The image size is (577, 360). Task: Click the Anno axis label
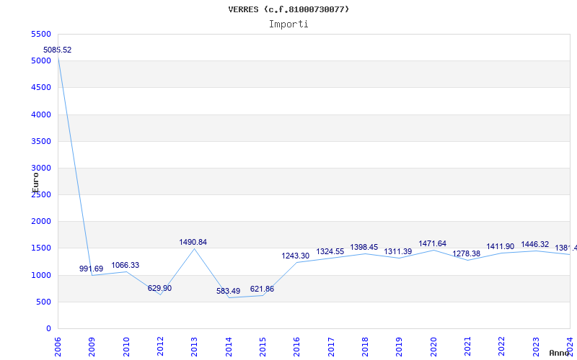coord(559,354)
